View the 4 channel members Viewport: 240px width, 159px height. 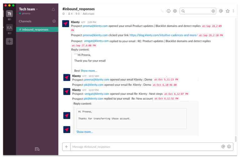pos(70,14)
